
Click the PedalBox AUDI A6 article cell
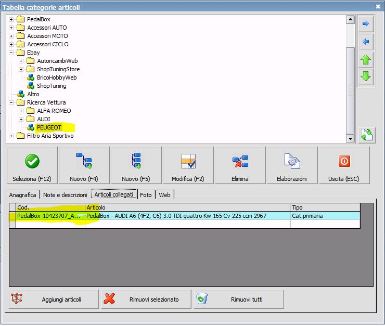pos(188,216)
